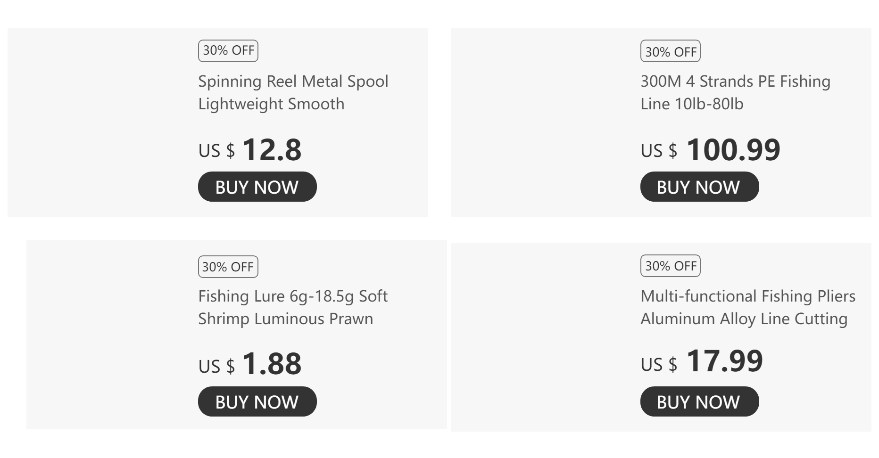Select the US $1.88 price
879x458 pixels.
250,364
